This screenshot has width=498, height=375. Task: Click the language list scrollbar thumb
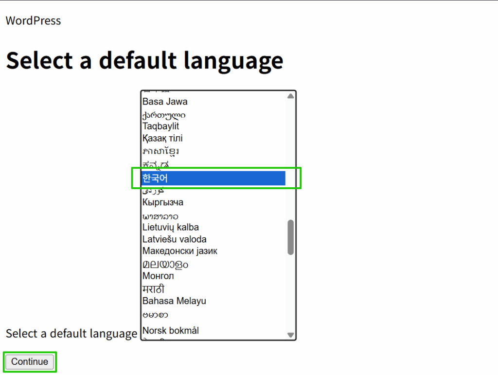[x=290, y=237]
